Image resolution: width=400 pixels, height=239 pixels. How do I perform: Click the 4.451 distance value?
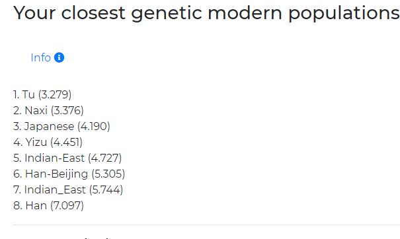coord(67,142)
